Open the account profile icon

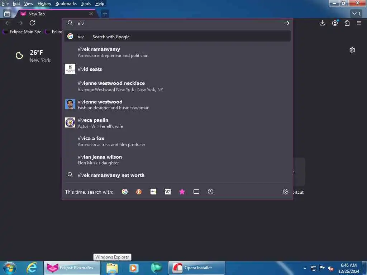click(x=335, y=23)
